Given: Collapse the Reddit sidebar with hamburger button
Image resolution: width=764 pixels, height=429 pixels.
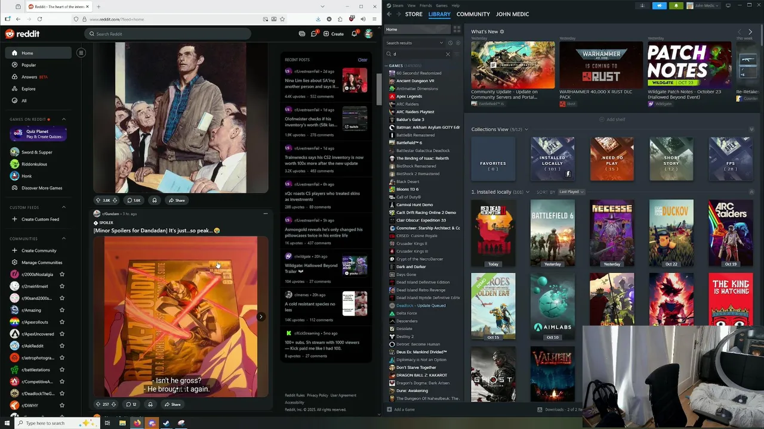Looking at the screenshot, I should click(81, 52).
